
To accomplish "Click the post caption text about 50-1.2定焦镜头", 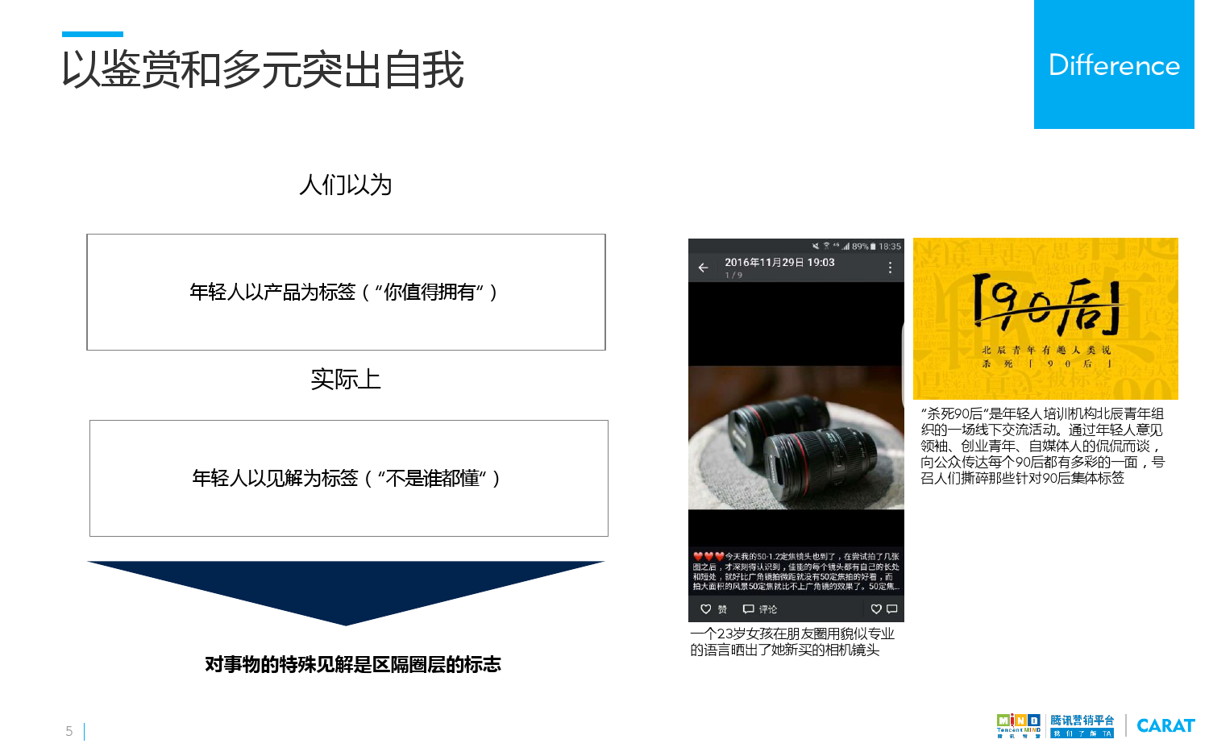I will pyautogui.click(x=796, y=571).
